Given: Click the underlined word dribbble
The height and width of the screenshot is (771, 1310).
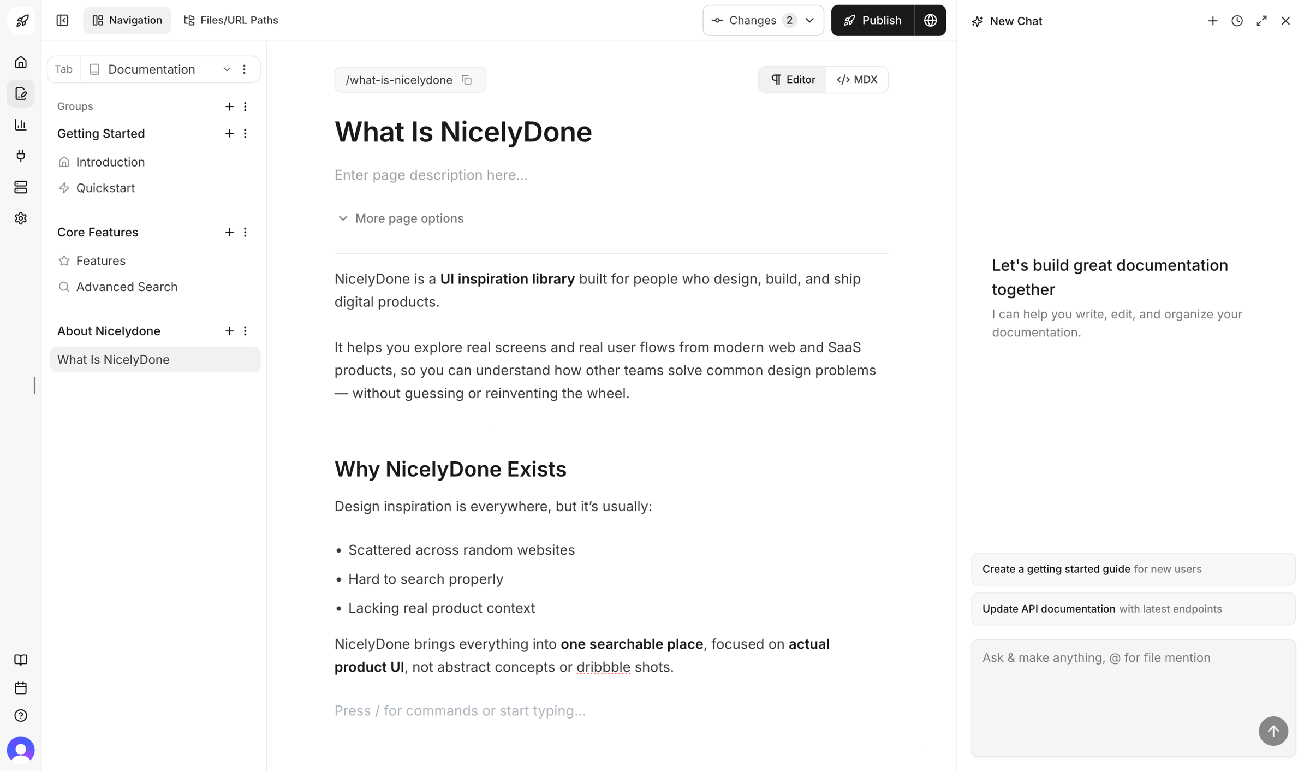Looking at the screenshot, I should [603, 667].
